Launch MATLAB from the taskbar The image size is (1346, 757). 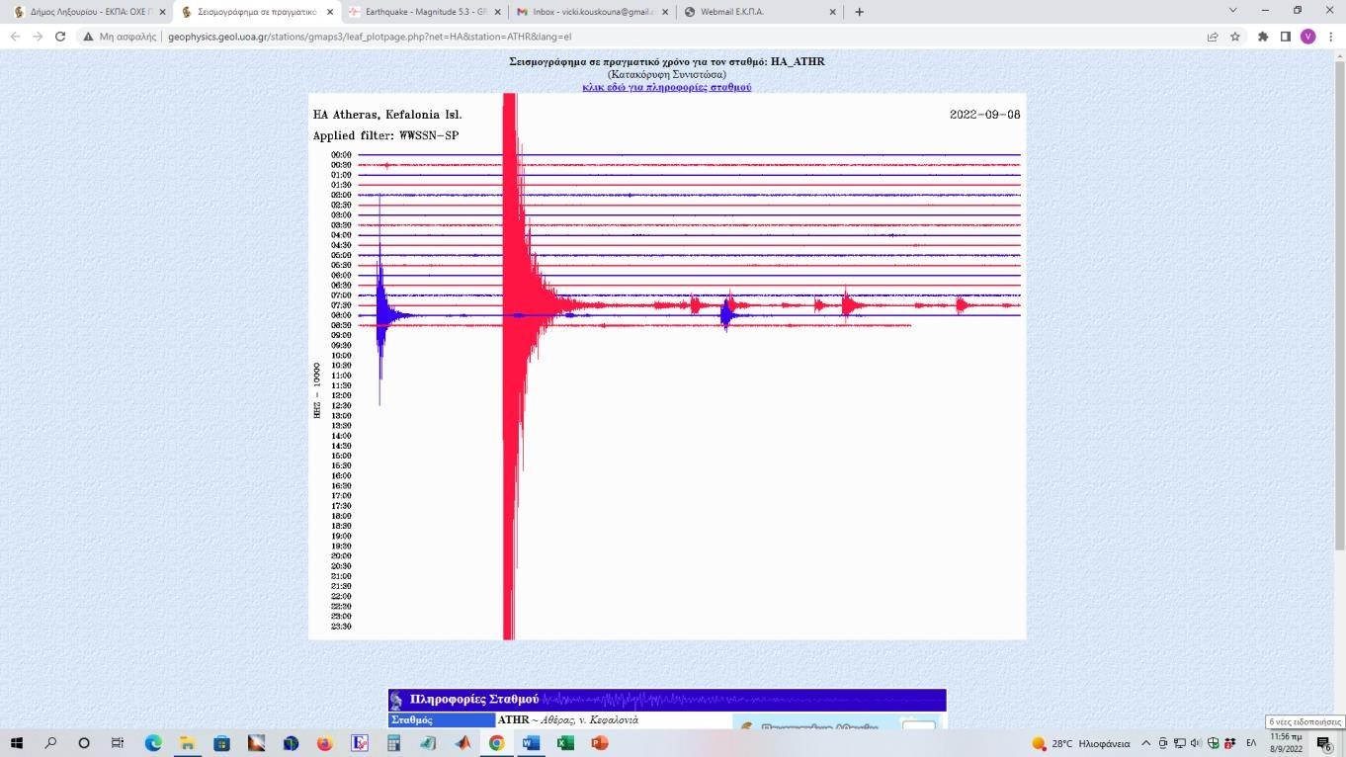463,743
